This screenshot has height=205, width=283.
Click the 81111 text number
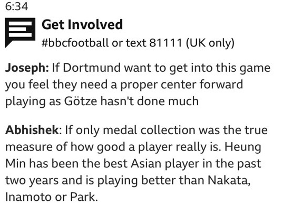(x=165, y=43)
